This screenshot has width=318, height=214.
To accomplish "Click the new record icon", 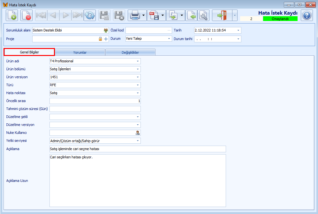I will click(12, 15).
